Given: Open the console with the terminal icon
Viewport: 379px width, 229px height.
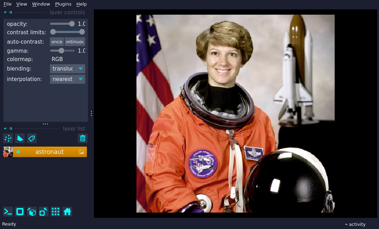Looking at the screenshot, I should pyautogui.click(x=8, y=212).
